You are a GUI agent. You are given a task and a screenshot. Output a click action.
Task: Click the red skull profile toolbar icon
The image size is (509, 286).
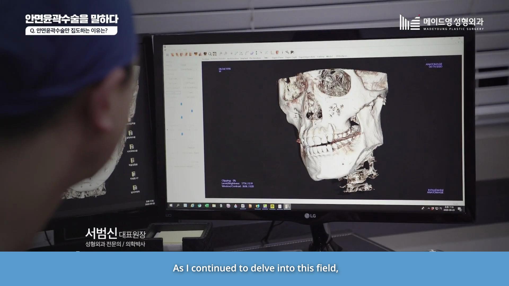(277, 53)
